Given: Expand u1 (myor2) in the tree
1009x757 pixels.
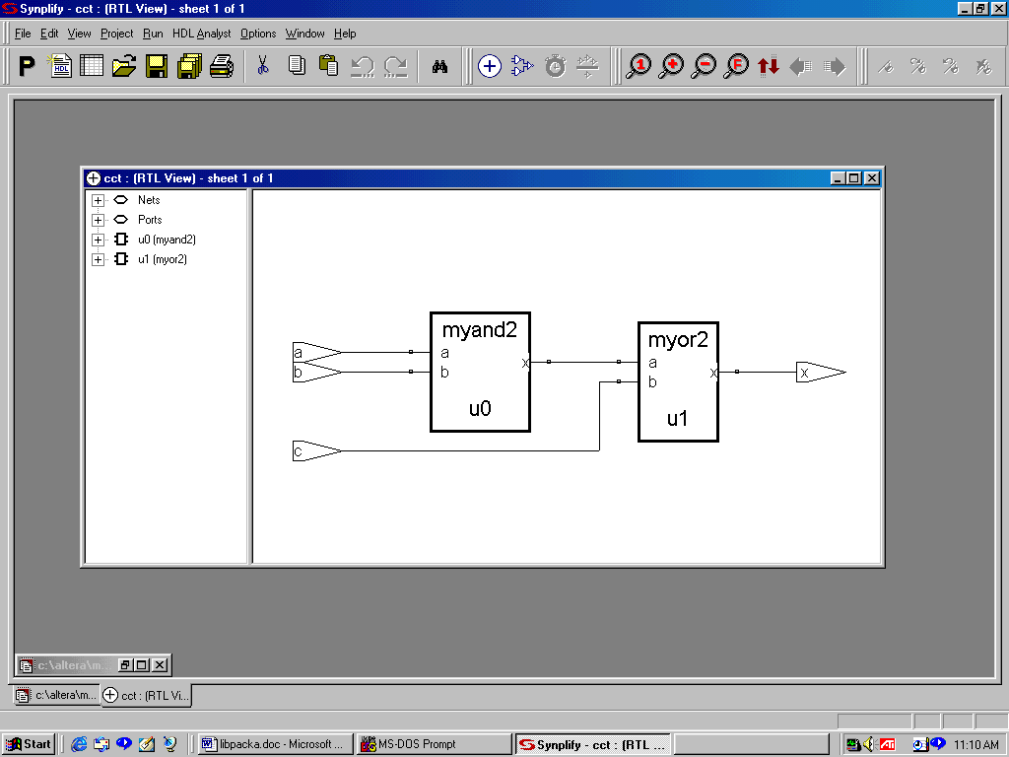Looking at the screenshot, I should pyautogui.click(x=98, y=259).
